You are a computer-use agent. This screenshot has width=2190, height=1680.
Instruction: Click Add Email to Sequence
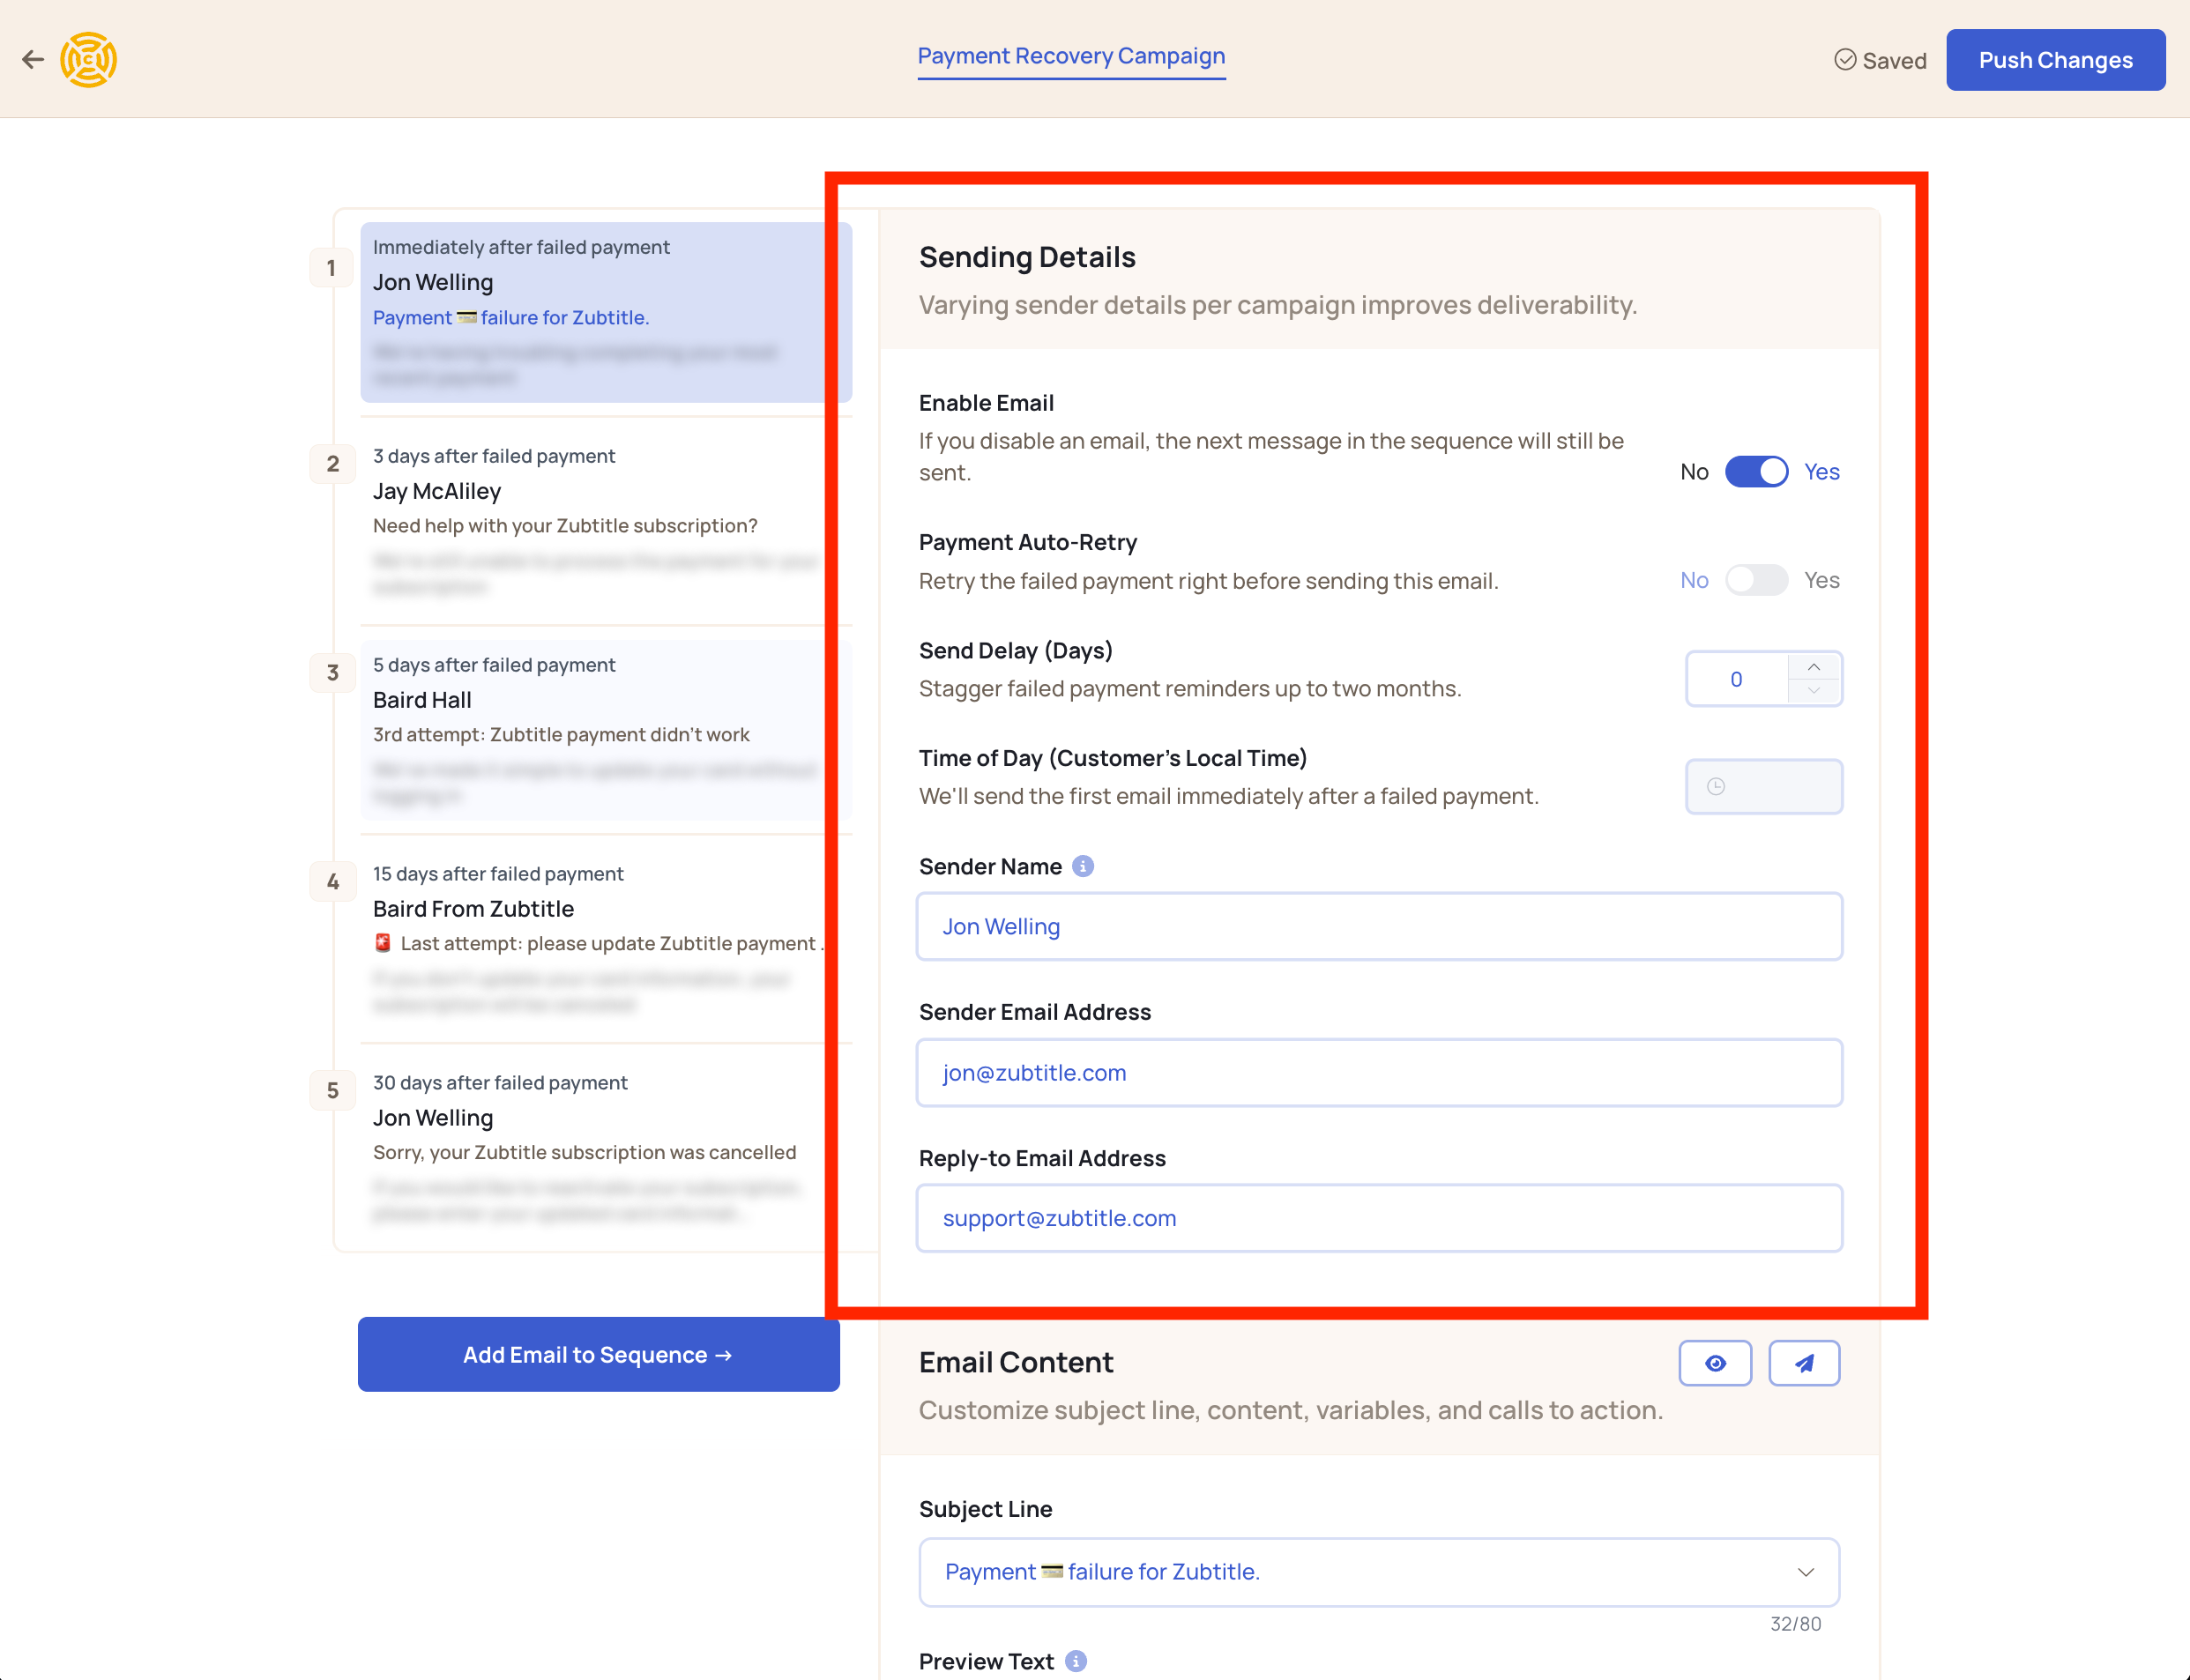point(598,1354)
